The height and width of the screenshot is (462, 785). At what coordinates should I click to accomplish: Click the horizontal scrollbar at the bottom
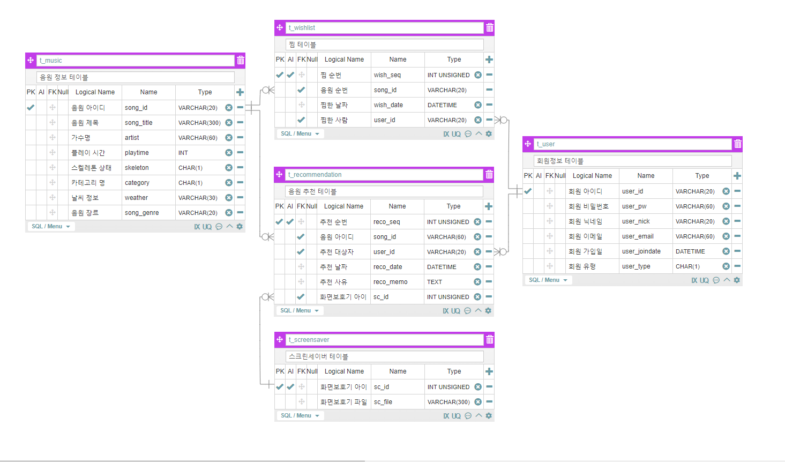182,461
